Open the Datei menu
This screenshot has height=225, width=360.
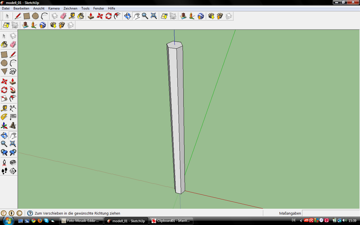6,9
